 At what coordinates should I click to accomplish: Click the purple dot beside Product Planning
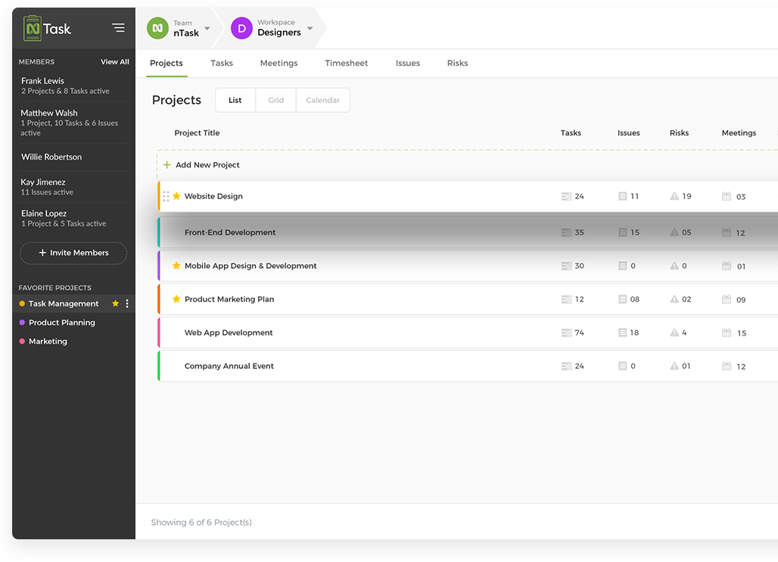coord(22,322)
